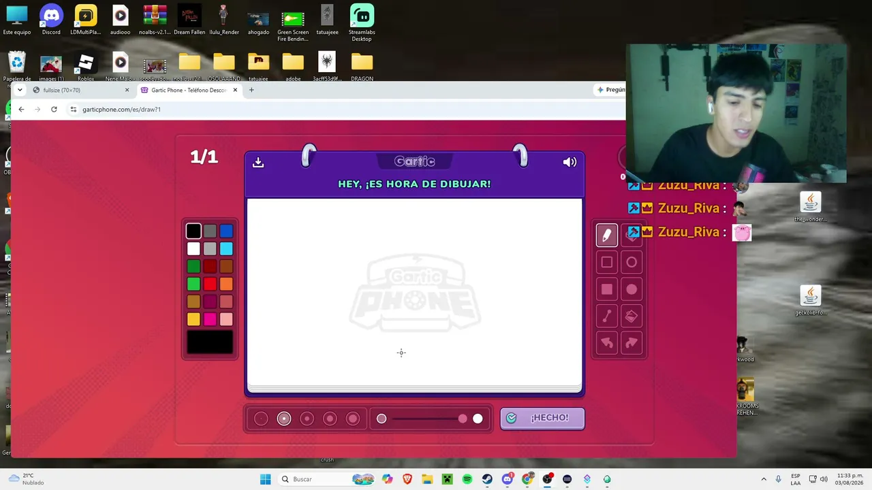Select the pencil drawing tool

pos(606,235)
